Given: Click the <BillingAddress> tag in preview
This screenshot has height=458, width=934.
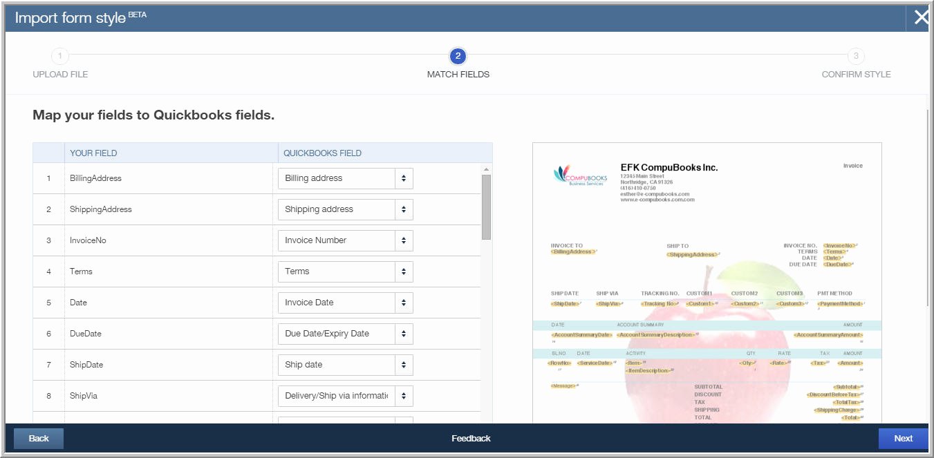Looking at the screenshot, I should (x=573, y=252).
